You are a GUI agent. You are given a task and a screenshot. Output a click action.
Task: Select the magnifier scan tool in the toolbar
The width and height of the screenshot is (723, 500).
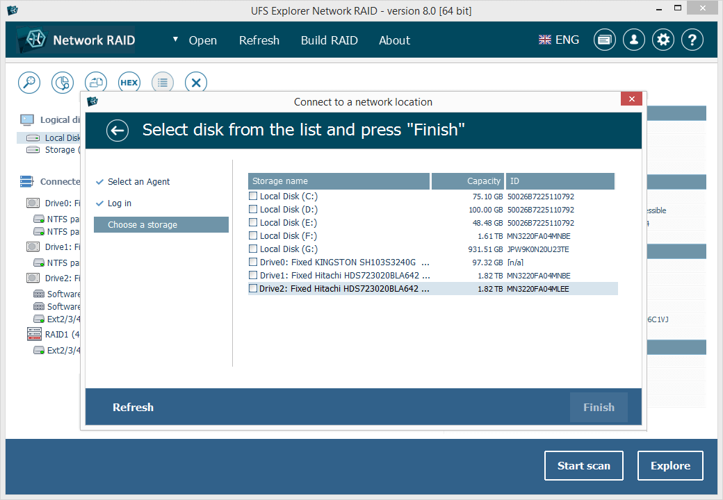coord(29,82)
